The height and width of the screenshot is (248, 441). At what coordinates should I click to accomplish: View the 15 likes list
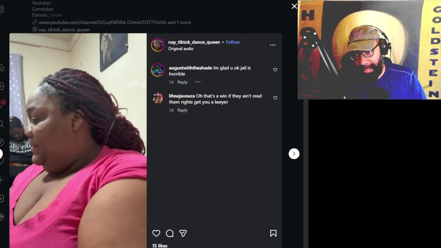point(160,246)
